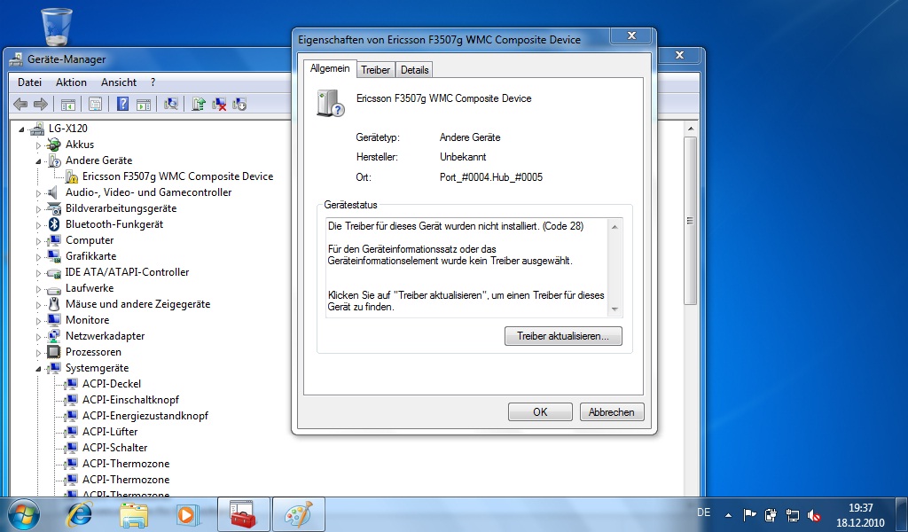
Task: Click the mouse icon beside Mäuse und andere Zeigegeräte
Action: pyautogui.click(x=54, y=304)
